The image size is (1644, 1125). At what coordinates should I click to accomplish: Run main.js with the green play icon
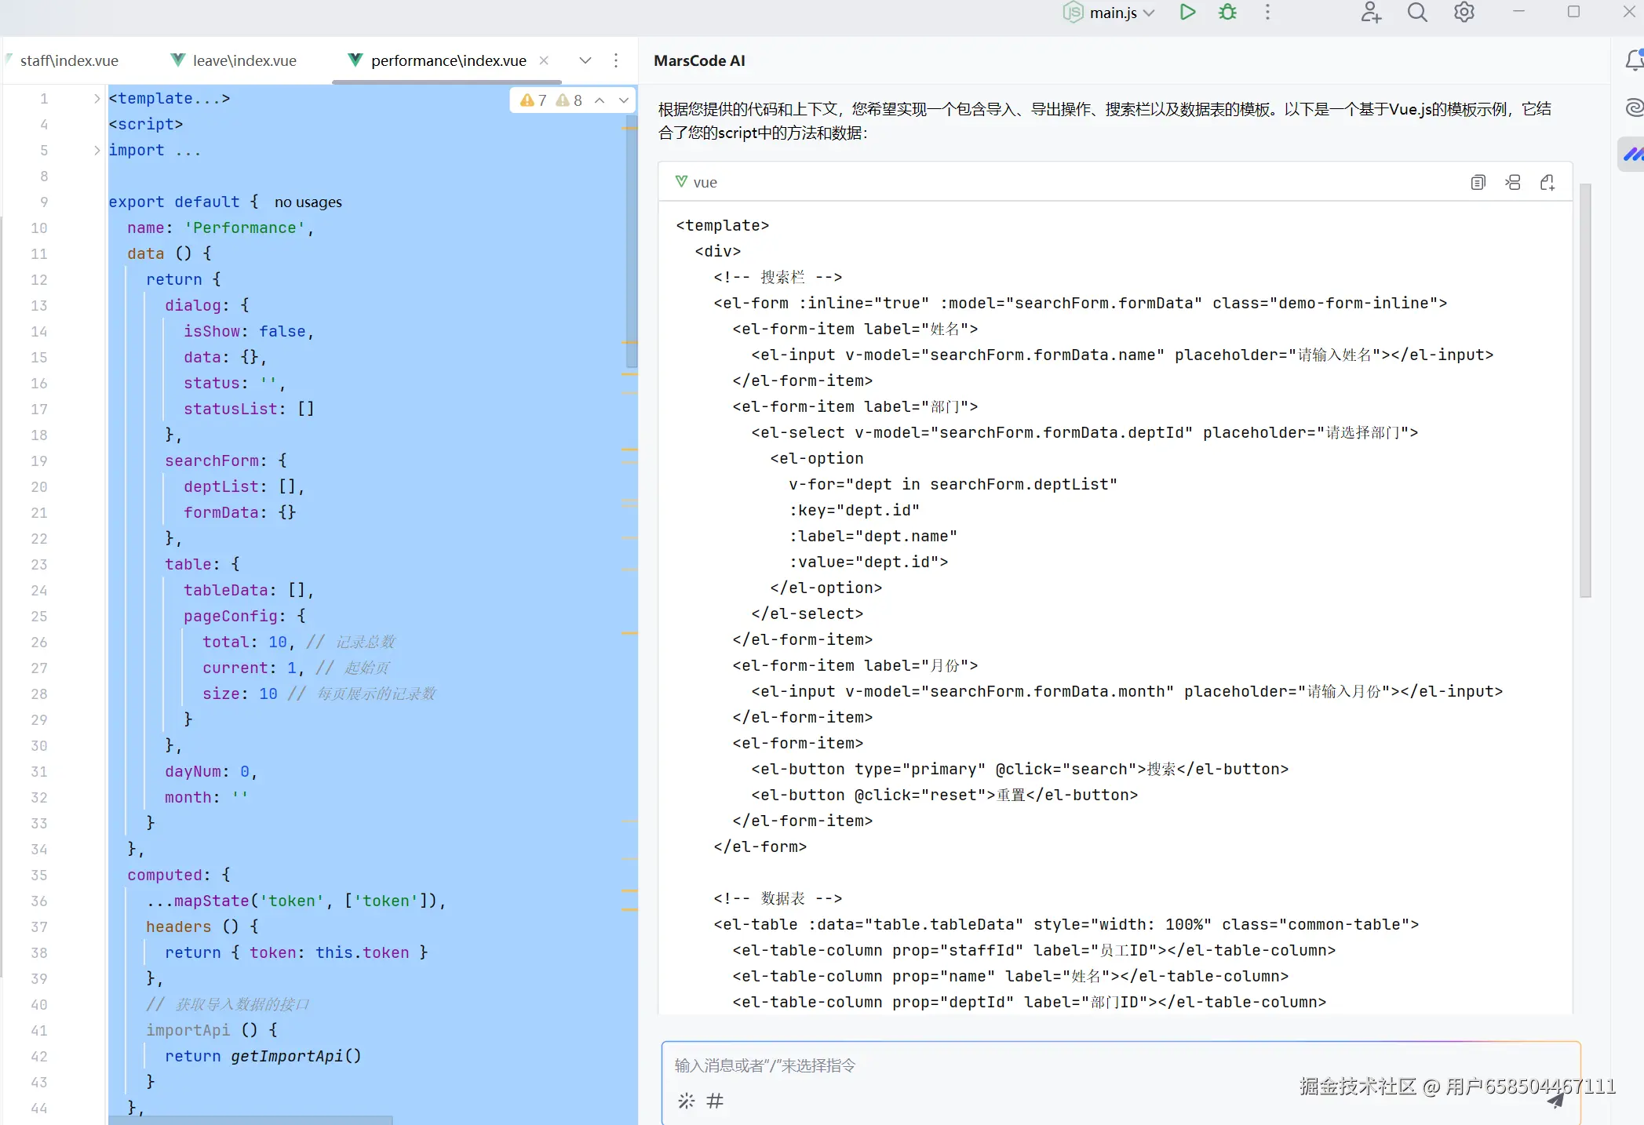click(x=1187, y=13)
